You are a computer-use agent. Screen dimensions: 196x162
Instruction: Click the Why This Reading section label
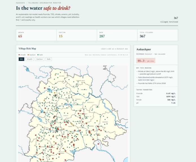coord(144,68)
